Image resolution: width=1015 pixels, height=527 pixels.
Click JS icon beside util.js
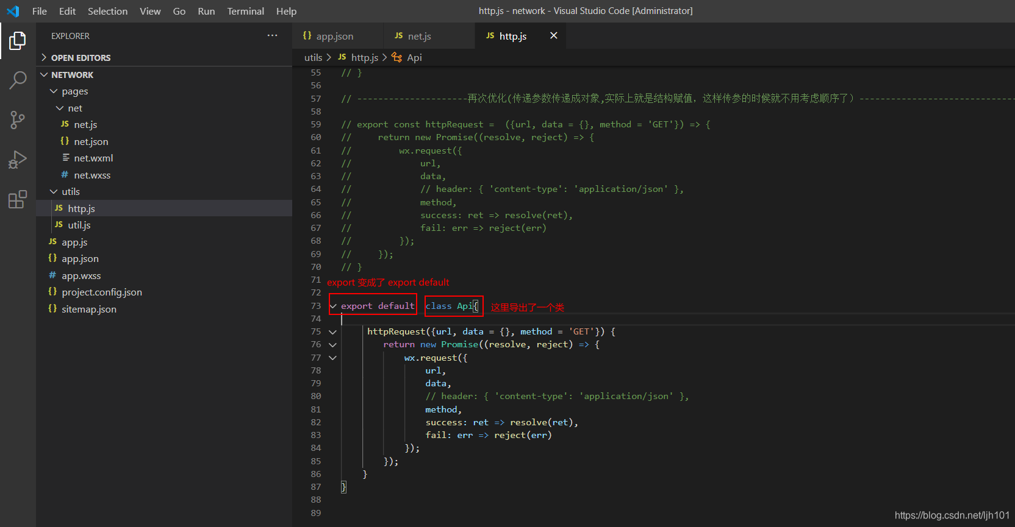tap(59, 225)
